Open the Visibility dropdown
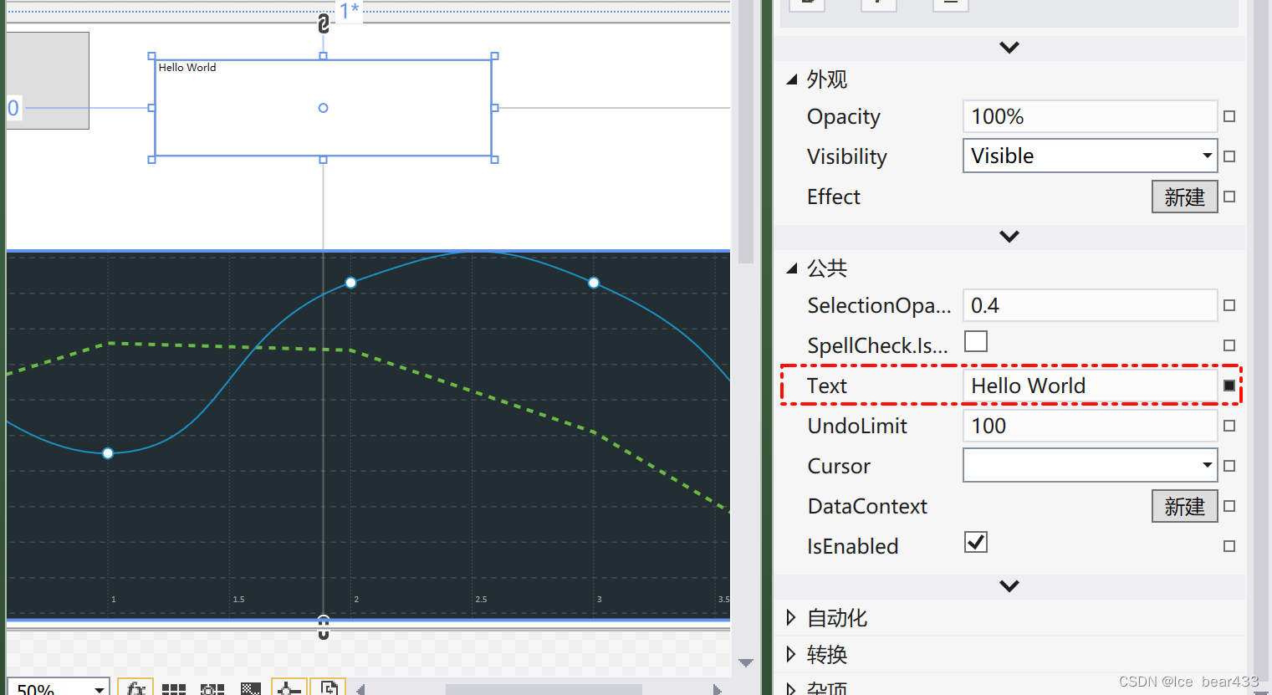Viewport: 1272px width, 695px height. point(1090,156)
